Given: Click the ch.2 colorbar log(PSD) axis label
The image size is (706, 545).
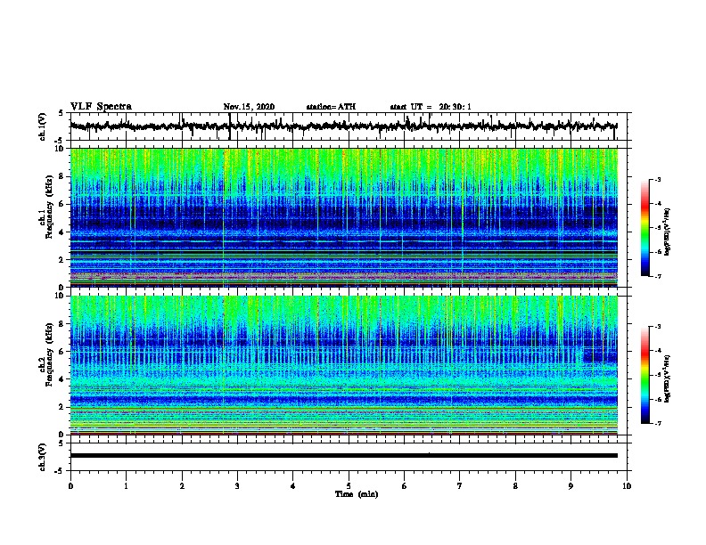Looking at the screenshot, I should coord(668,378).
